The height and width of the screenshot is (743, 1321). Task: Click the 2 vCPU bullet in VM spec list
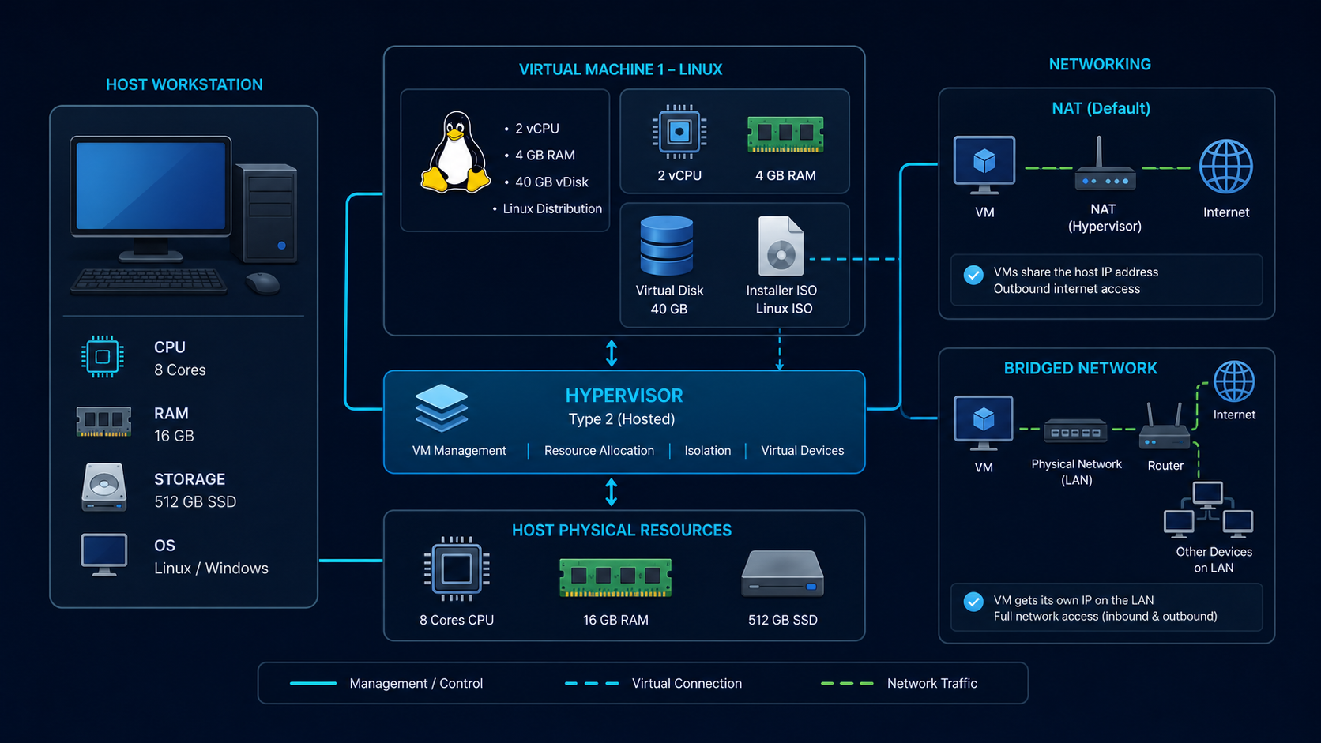click(531, 129)
